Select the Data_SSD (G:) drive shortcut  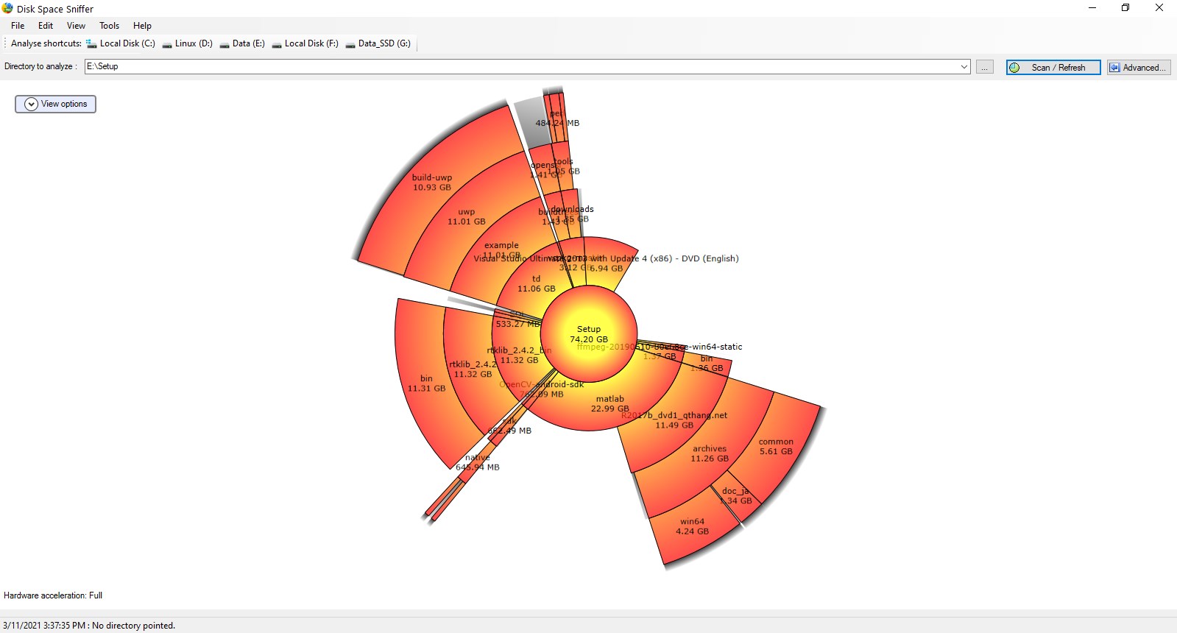coord(378,43)
